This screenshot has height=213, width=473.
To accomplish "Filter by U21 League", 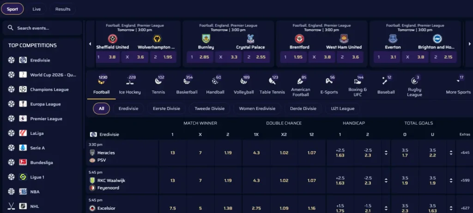I will point(343,109).
